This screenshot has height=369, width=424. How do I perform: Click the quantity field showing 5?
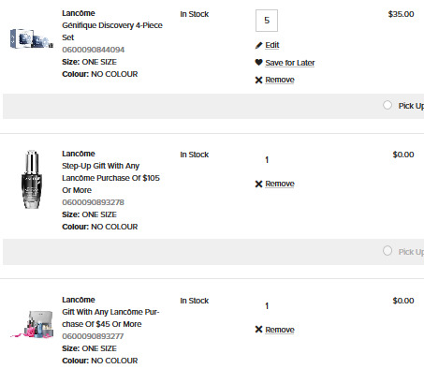pyautogui.click(x=267, y=21)
